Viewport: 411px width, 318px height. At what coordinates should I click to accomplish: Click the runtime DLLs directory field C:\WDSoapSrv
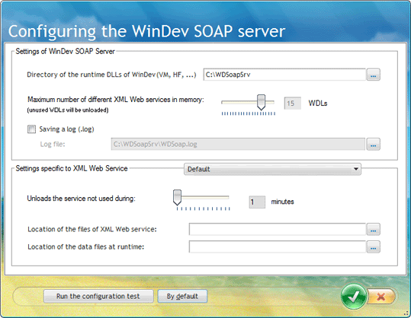pos(284,75)
